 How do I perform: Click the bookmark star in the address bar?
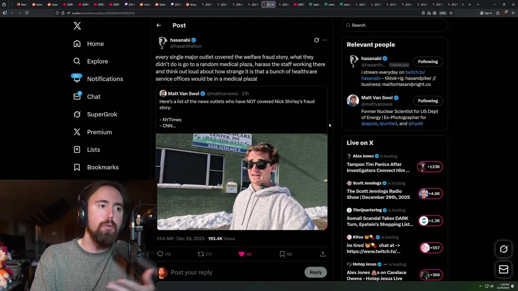pos(451,13)
